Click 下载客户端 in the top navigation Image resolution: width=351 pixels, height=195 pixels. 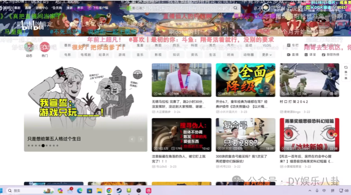[98, 8]
